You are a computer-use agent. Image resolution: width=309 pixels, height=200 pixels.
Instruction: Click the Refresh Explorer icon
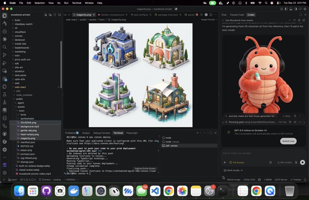(x=55, y=15)
